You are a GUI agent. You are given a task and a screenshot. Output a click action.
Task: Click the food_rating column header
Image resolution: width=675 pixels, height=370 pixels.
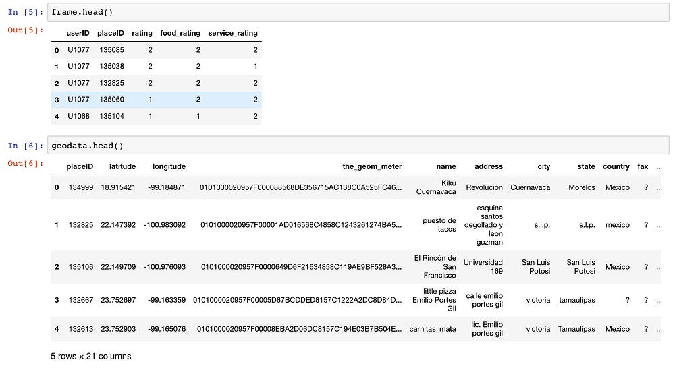click(180, 33)
